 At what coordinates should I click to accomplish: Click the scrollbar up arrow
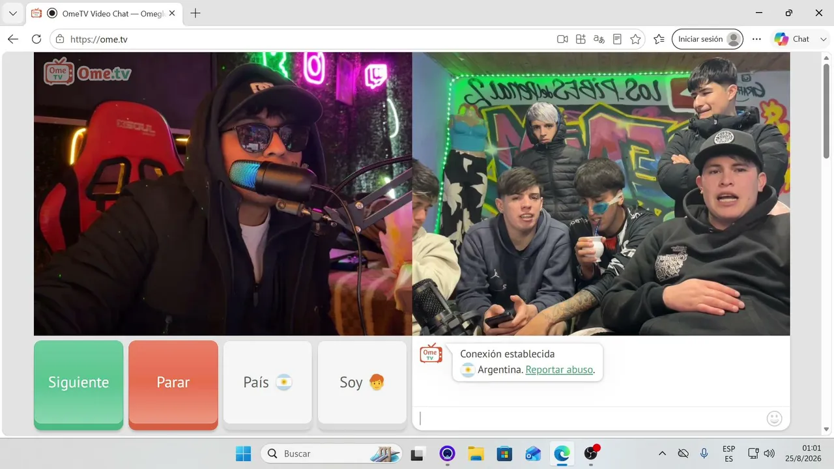click(827, 57)
